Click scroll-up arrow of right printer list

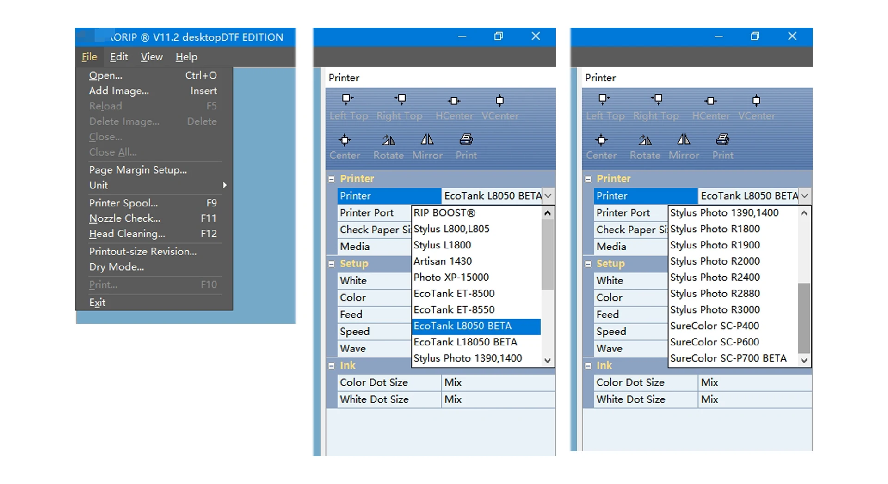pos(804,213)
